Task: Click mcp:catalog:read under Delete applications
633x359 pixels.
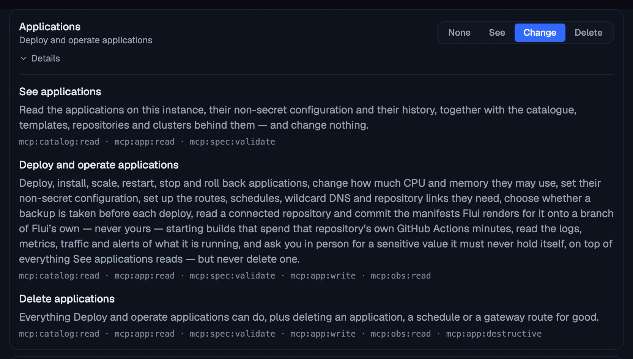Action: (x=59, y=334)
